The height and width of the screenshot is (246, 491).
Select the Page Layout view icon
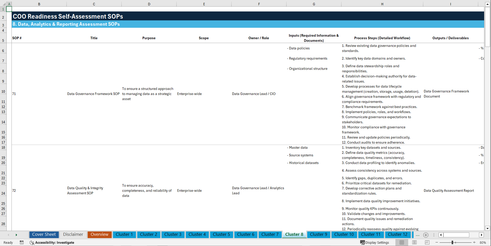pyautogui.click(x=414, y=242)
